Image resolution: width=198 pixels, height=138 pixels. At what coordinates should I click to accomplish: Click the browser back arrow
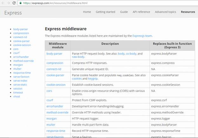click(3, 3)
